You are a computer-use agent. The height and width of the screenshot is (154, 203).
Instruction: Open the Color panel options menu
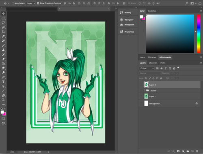[x=201, y=11]
